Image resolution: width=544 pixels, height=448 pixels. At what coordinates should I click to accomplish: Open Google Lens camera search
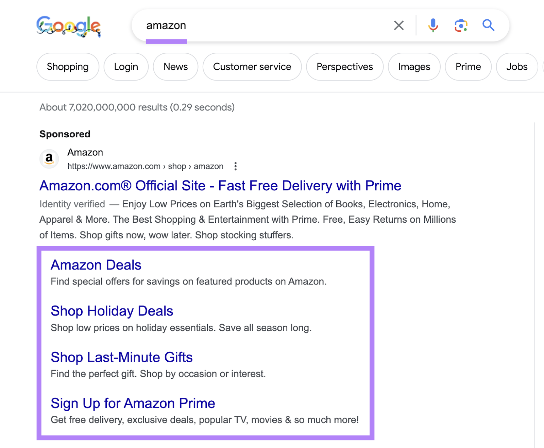click(460, 25)
